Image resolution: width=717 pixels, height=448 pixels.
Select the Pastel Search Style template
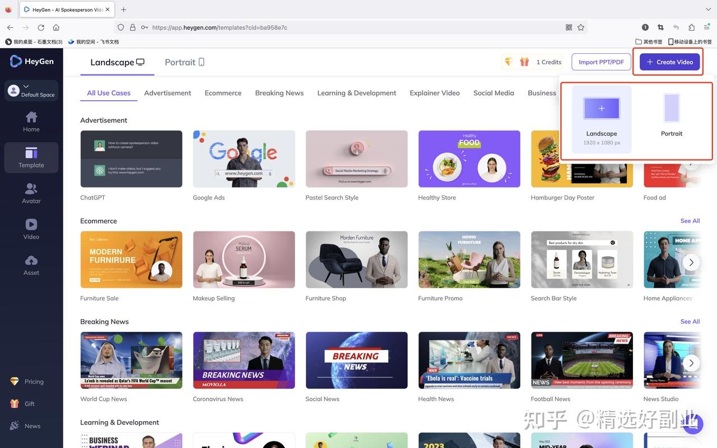pyautogui.click(x=357, y=159)
